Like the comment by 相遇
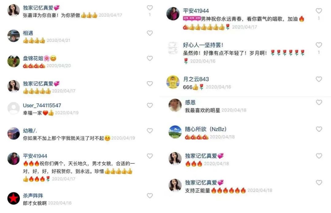The height and width of the screenshot is (213, 331). [150, 33]
